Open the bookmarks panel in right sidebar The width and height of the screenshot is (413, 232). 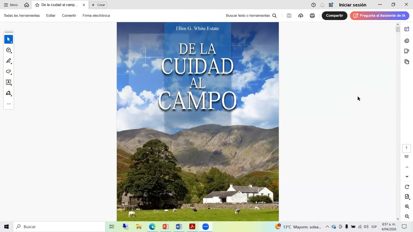407,51
